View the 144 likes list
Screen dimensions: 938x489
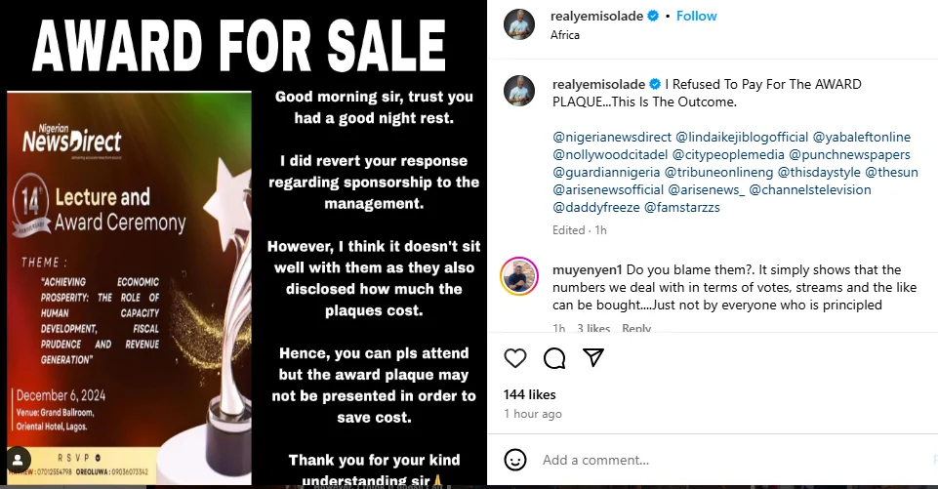[530, 394]
